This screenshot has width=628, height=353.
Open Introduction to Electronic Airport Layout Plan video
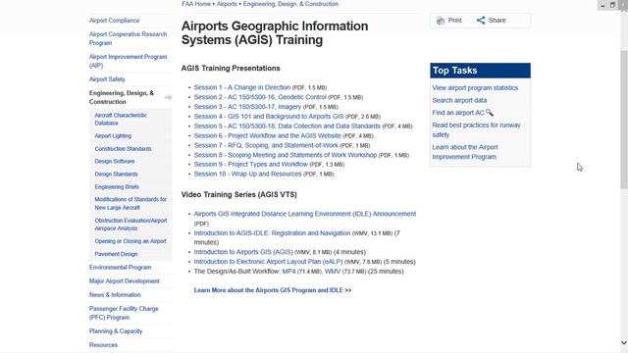[x=268, y=262]
